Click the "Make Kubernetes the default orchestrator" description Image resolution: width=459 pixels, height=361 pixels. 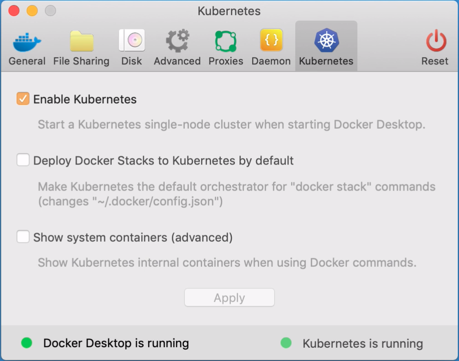coord(236,194)
